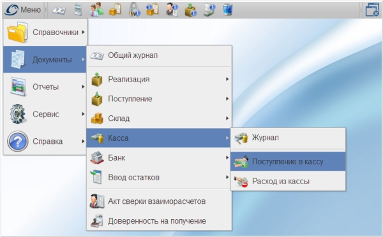Image resolution: width=383 pixels, height=237 pixels.
Task: Expand the Реализация submenu arrow
Action: point(227,79)
